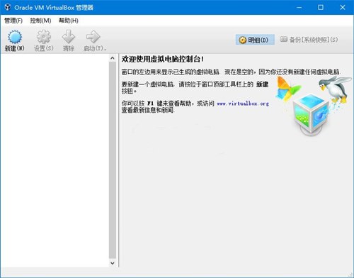Click the 启动(T) start arrow icon

pyautogui.click(x=93, y=37)
